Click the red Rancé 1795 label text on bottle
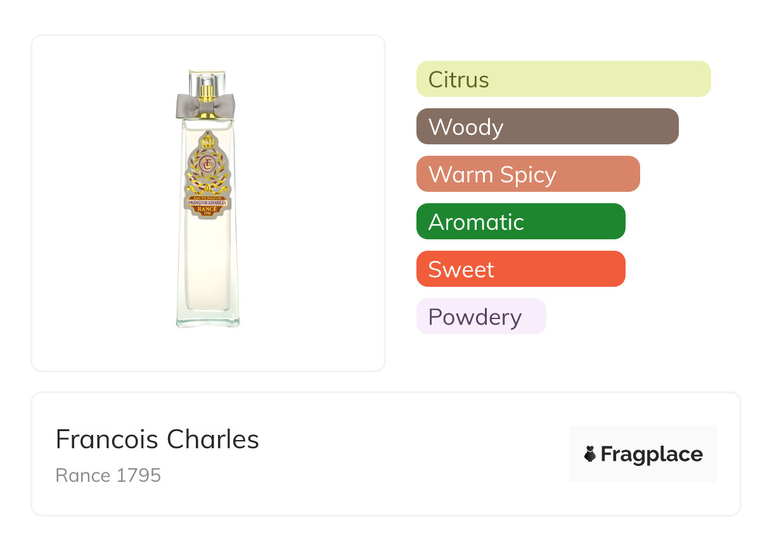Screen dimensions: 772x547 point(207,210)
